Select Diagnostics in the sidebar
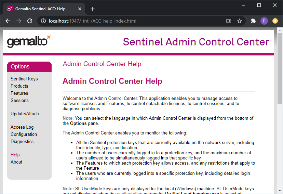Screen dimensions: 283x194 pos(22,141)
